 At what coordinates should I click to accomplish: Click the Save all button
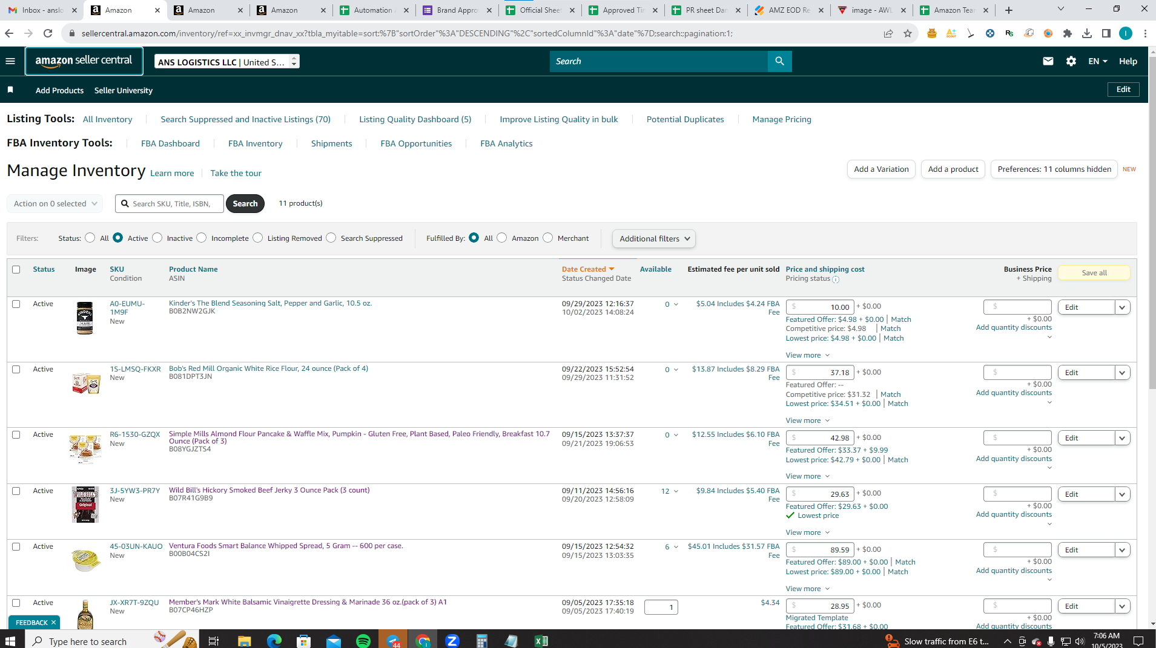1094,273
